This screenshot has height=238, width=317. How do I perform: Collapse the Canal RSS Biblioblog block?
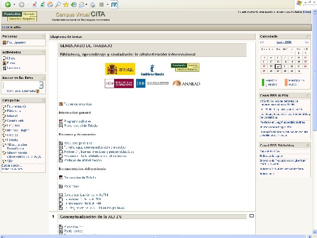click(308, 145)
